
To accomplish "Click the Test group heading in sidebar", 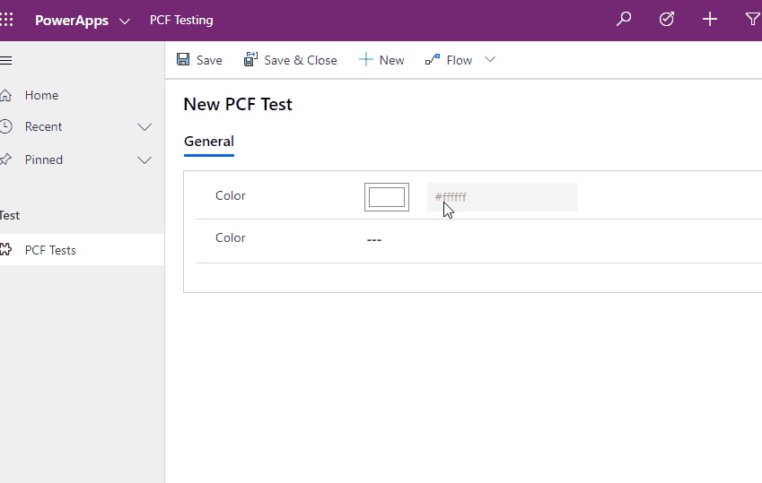I will tap(10, 216).
